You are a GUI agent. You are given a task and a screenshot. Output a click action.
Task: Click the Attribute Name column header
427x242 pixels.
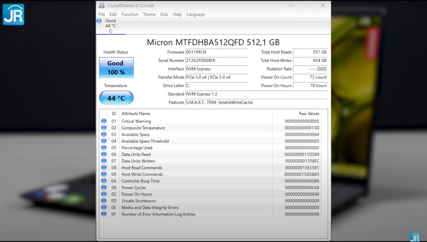pyautogui.click(x=195, y=114)
